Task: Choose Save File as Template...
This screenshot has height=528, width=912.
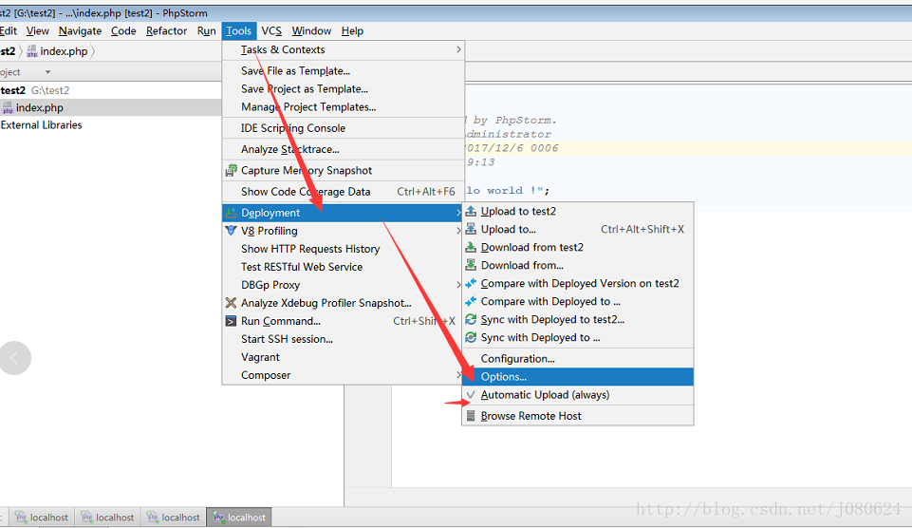Action: [344, 70]
